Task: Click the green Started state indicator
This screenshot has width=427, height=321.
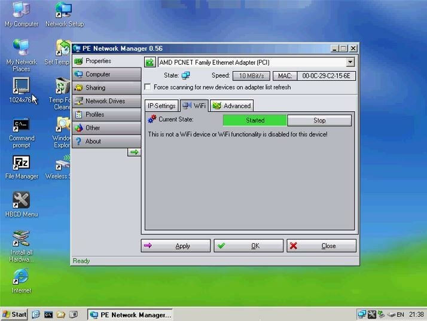Action: 255,120
